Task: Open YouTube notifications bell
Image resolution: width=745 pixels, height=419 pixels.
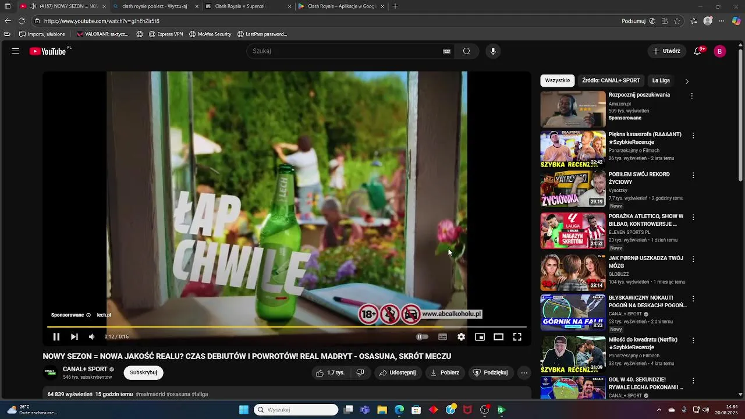Action: click(x=698, y=51)
